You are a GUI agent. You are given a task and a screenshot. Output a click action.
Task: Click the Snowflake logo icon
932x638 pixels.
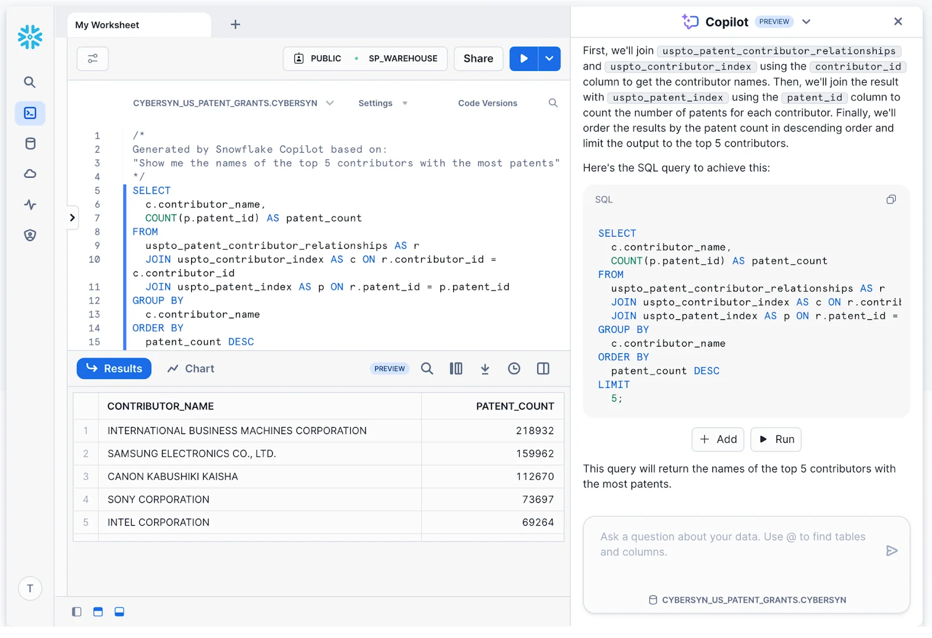click(x=30, y=37)
